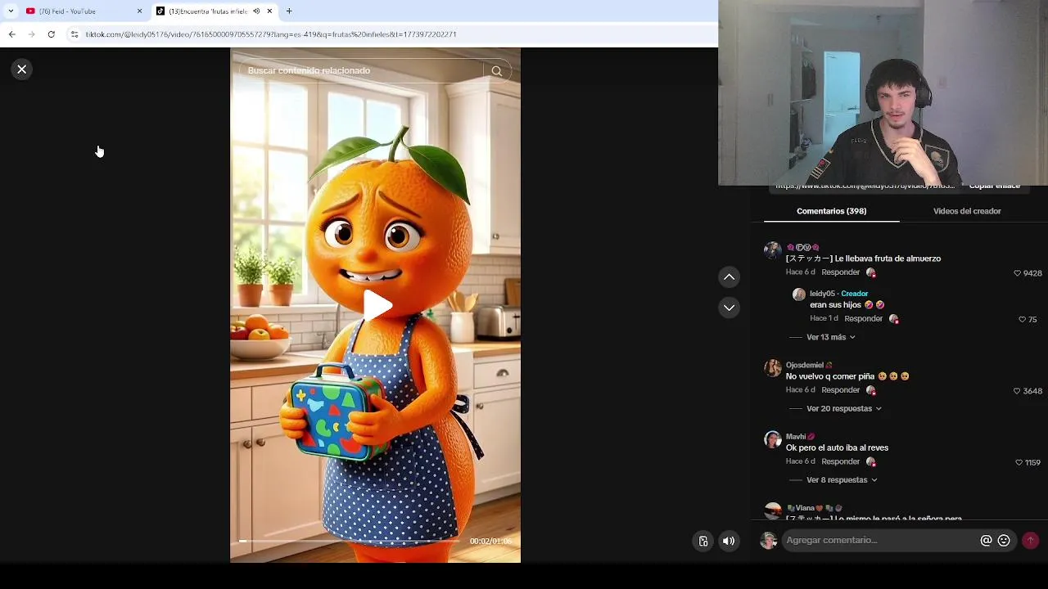Click the Ojosdemiel username

pyautogui.click(x=805, y=365)
